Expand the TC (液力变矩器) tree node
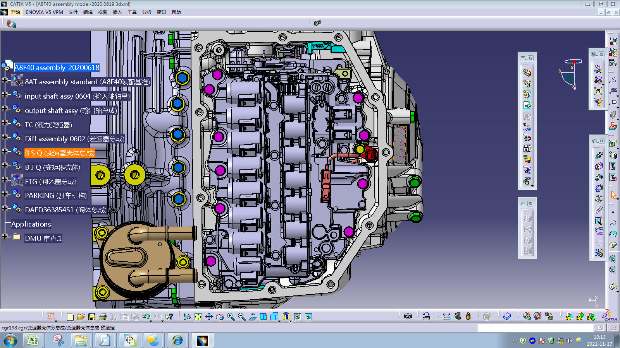This screenshot has width=620, height=348. pos(5,123)
